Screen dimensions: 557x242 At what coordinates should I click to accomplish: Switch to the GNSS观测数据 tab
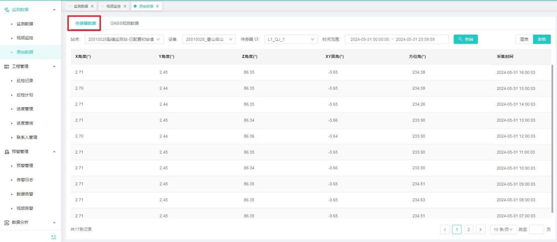[124, 23]
